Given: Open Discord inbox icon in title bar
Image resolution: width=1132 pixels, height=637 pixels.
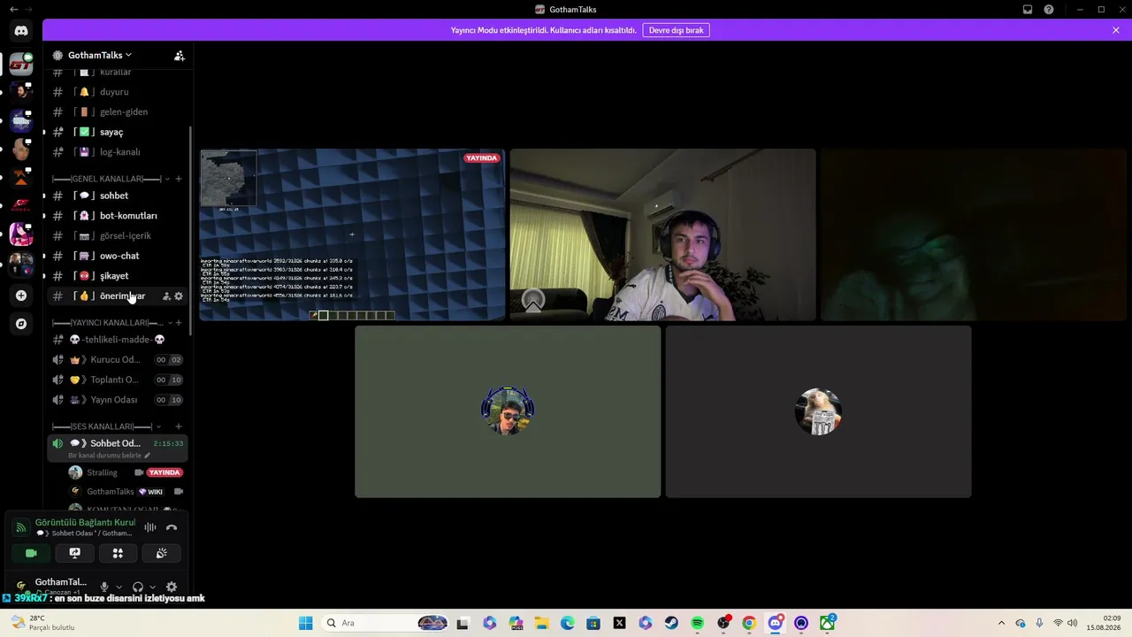Looking at the screenshot, I should pos(1028,10).
